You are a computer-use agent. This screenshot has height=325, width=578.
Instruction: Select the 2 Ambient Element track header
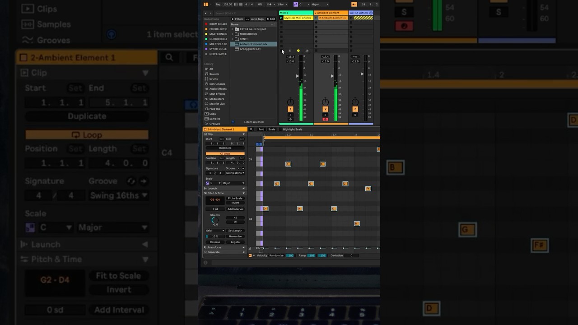point(331,13)
